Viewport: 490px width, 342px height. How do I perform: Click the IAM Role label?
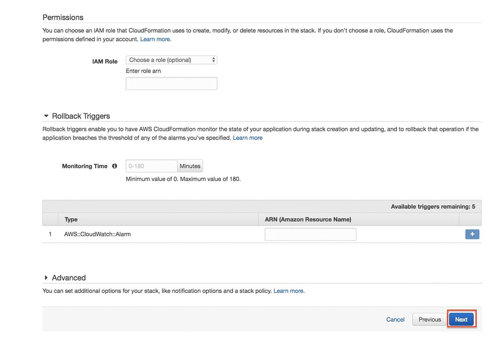pos(105,62)
